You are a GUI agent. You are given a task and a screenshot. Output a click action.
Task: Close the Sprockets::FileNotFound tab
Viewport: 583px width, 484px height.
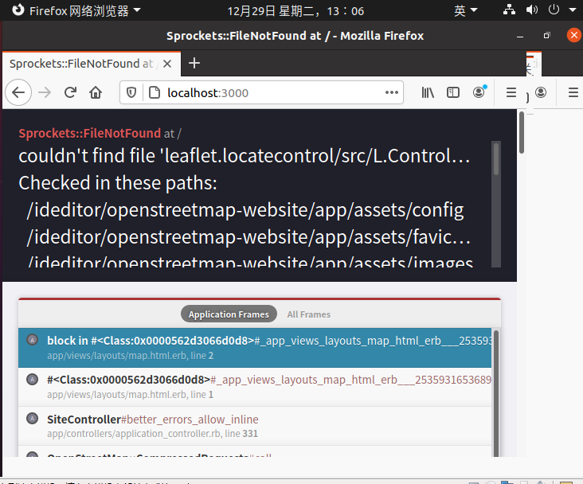point(167,64)
